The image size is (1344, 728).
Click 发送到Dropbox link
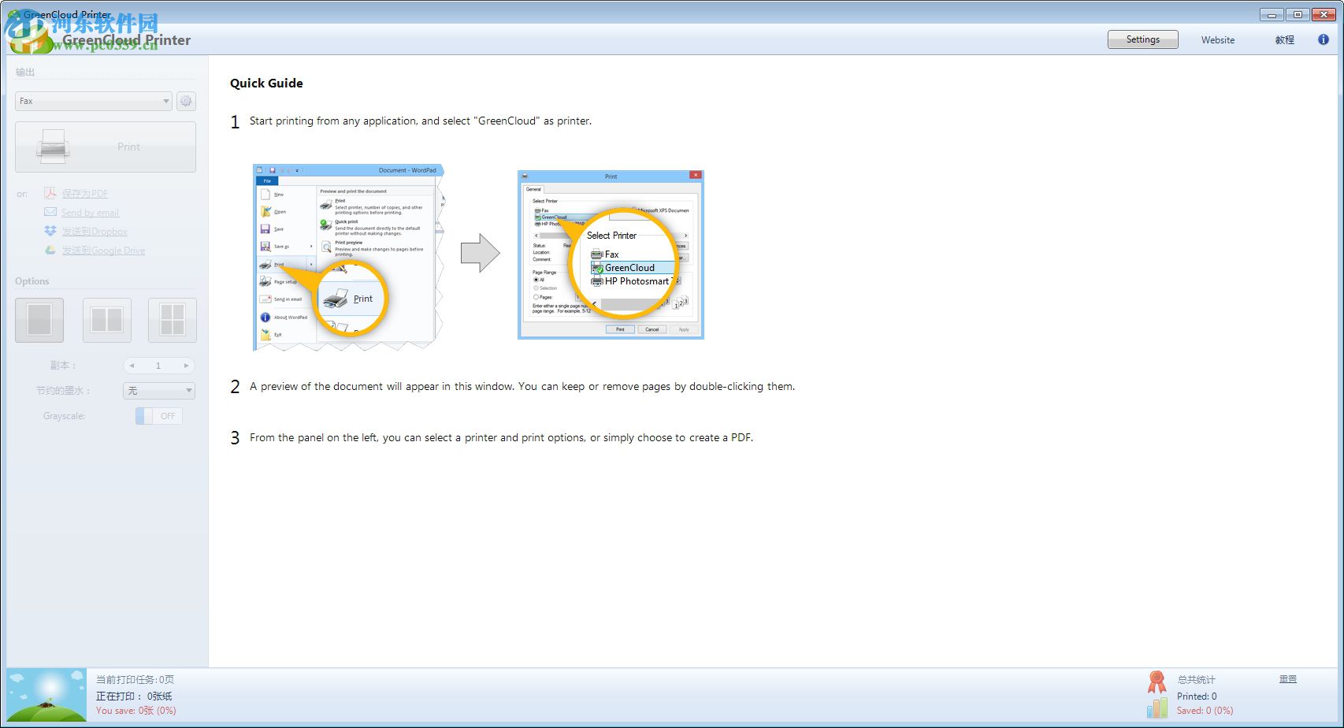[x=95, y=232]
